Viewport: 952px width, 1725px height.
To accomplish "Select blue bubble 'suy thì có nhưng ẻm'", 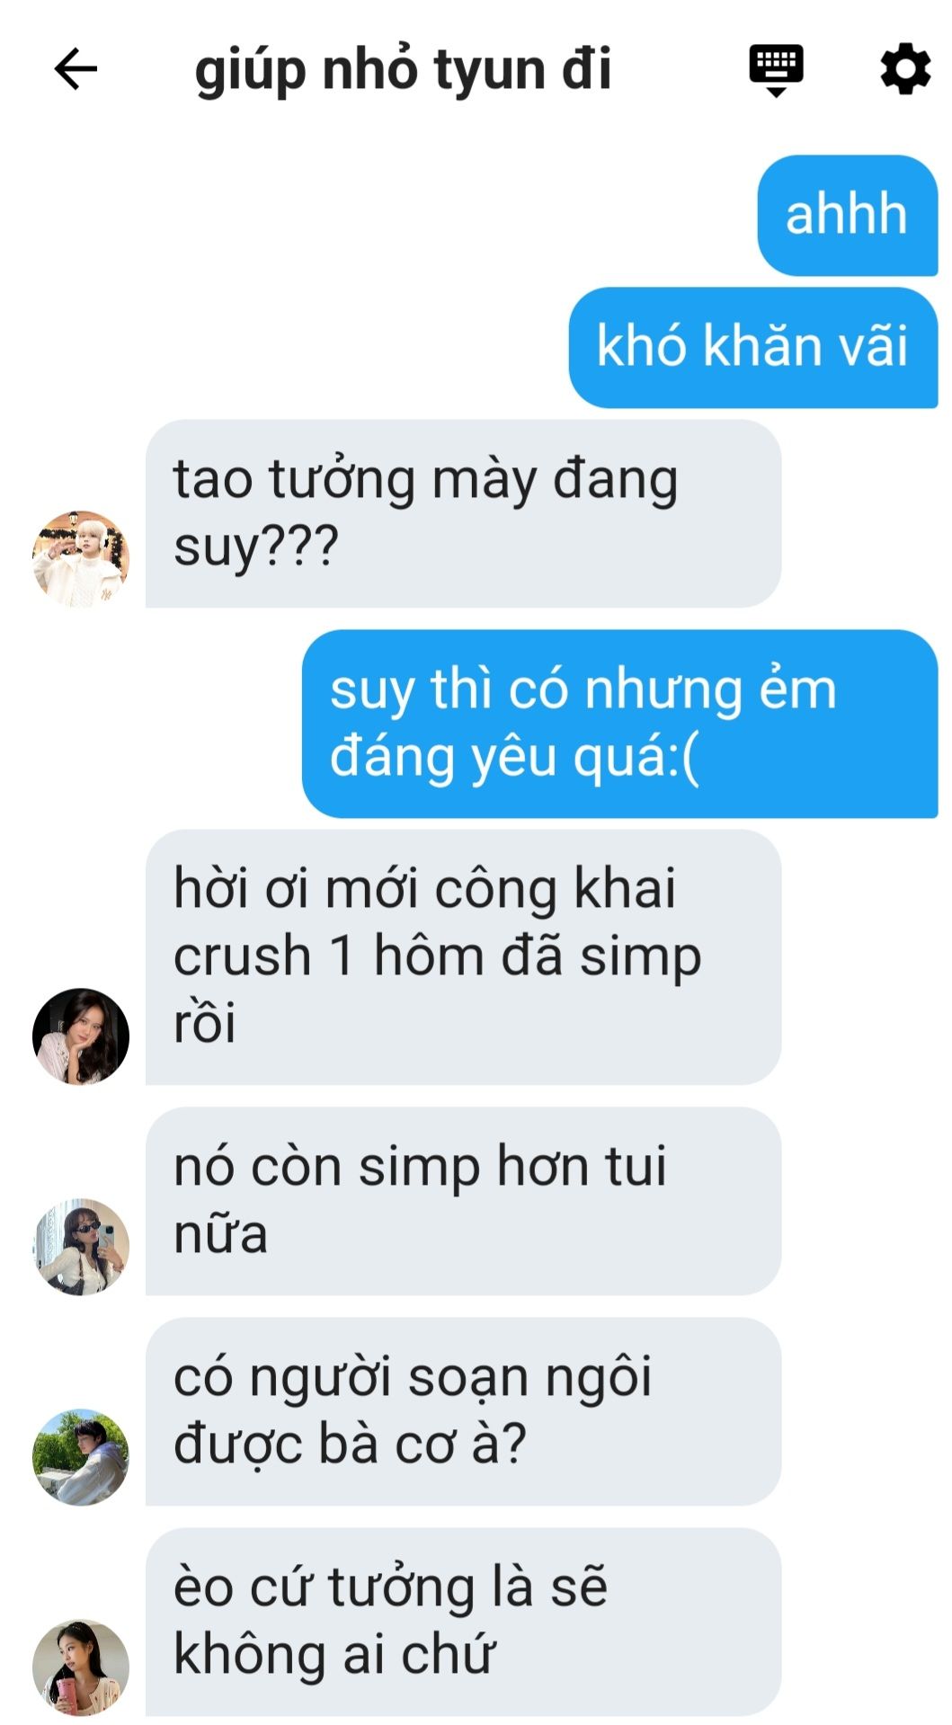I will (x=619, y=724).
